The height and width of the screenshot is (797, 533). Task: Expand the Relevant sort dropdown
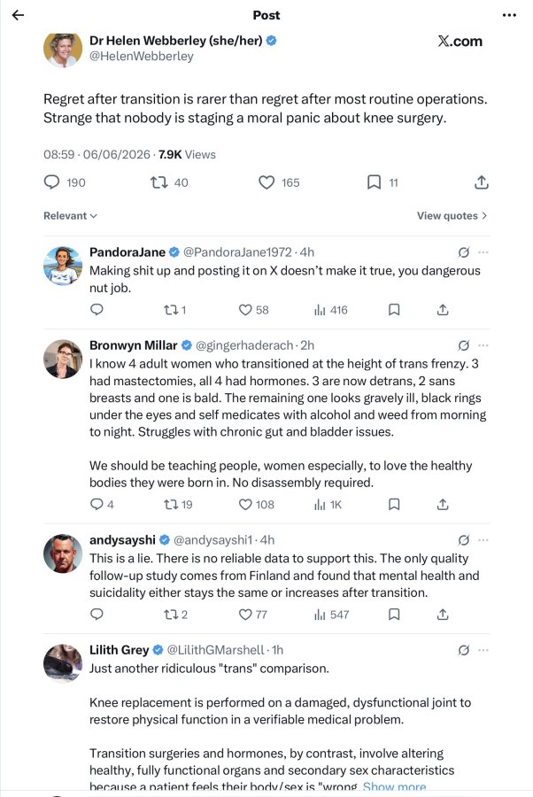pos(70,215)
